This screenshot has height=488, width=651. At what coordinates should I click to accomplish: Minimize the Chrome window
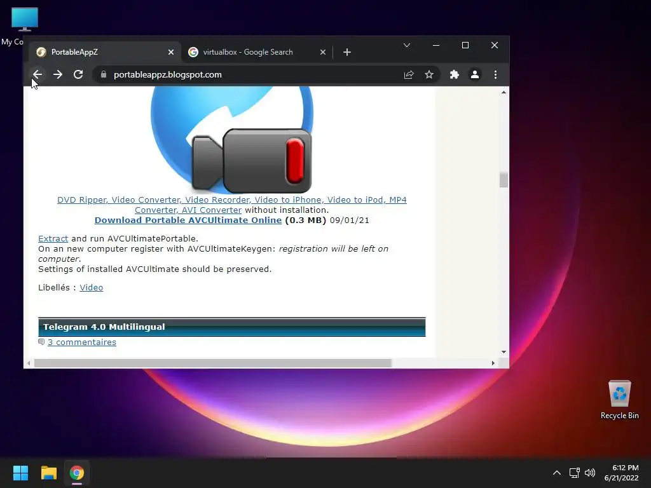point(436,45)
